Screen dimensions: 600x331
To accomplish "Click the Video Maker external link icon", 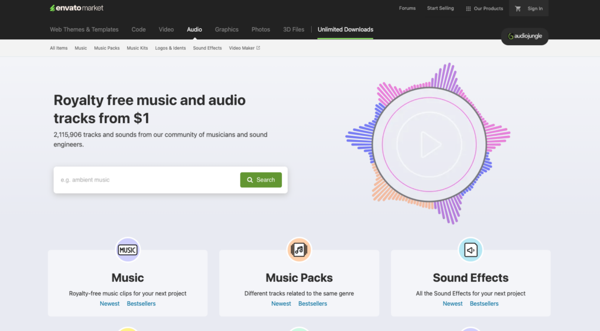I will coord(258,48).
